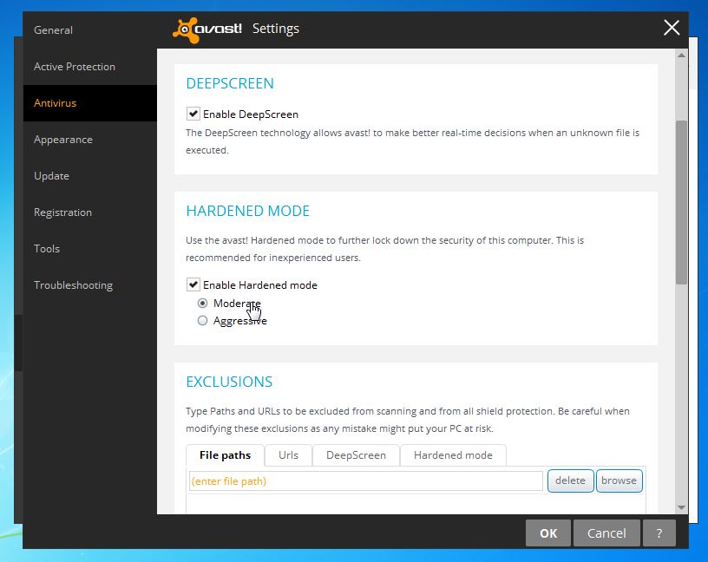Screen dimensions: 708x562
Task: Switch to the File paths exclusions tab
Action: [225, 455]
